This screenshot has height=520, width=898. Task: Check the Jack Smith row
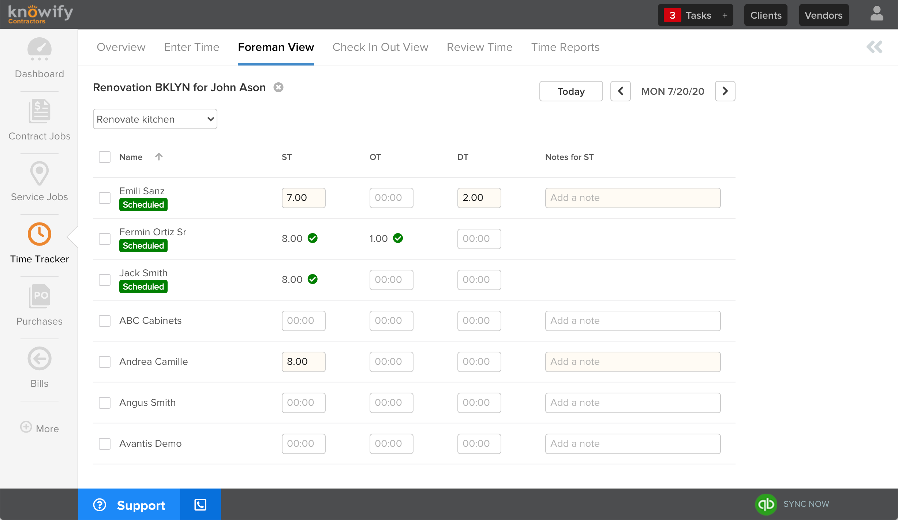click(x=105, y=280)
